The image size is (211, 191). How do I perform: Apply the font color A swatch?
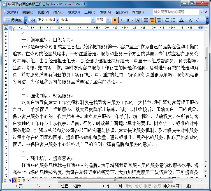[x=181, y=20]
